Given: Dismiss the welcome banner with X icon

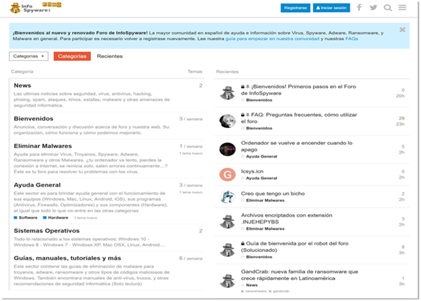Looking at the screenshot, I should point(402,30).
